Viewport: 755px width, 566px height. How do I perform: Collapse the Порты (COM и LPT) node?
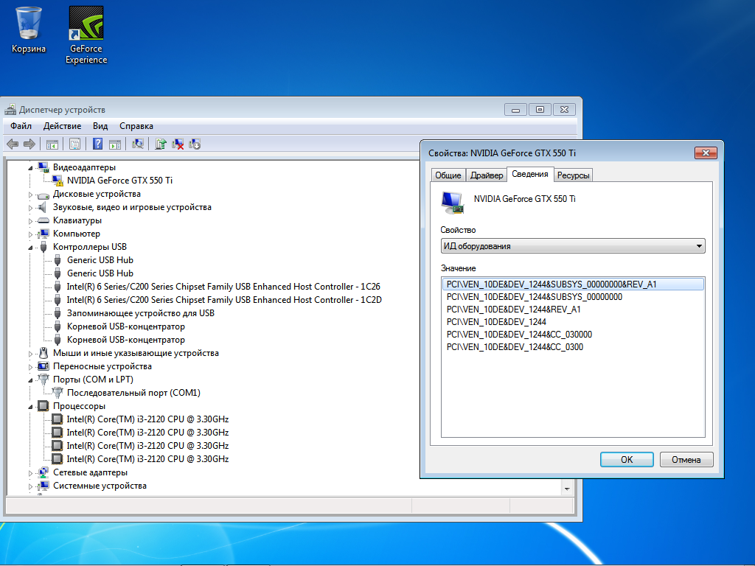tap(30, 380)
